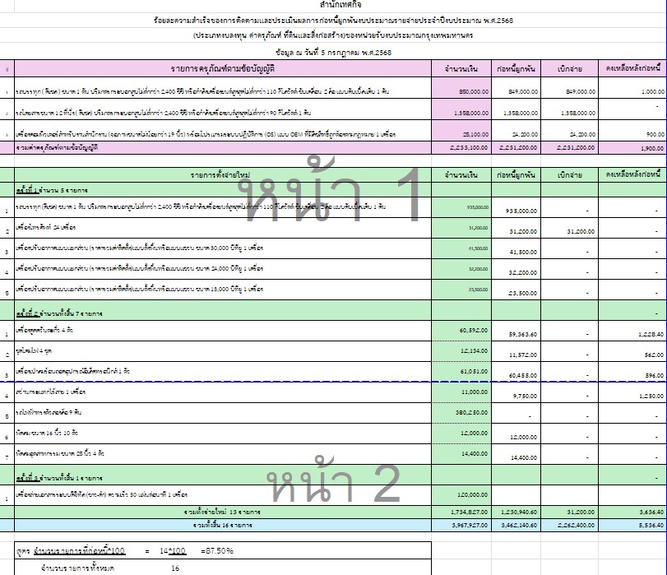Select the grand total balance 5,536.40
Image resolution: width=667 pixels, height=575 pixels.
coord(632,525)
